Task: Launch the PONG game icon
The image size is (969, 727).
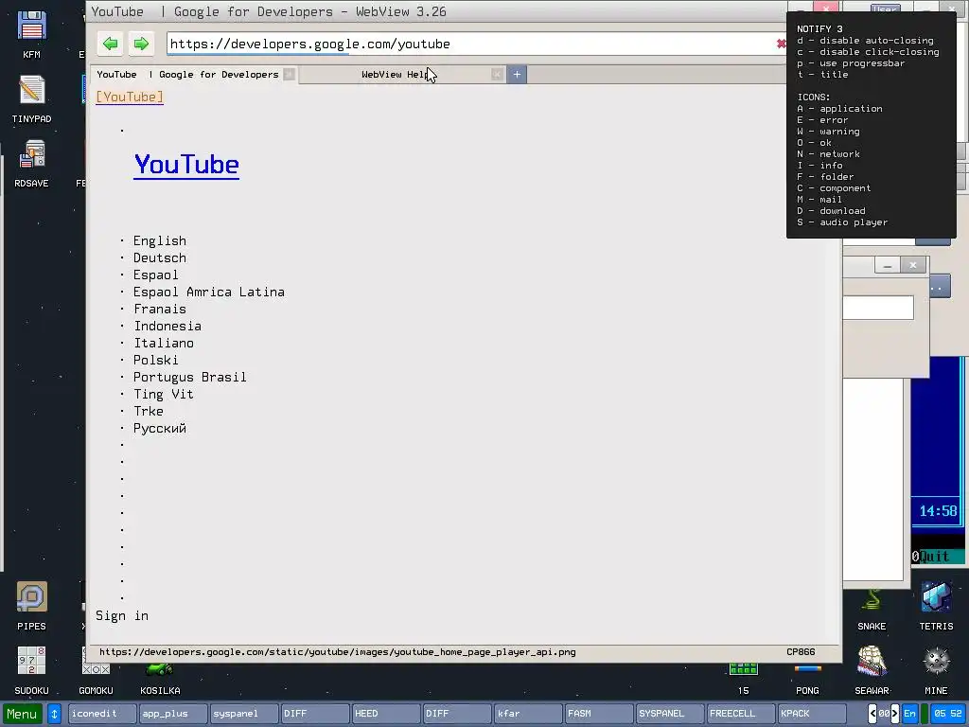Action: tap(807, 679)
